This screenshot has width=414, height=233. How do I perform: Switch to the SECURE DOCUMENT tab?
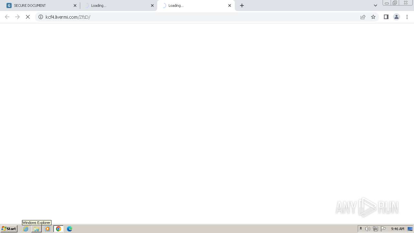tap(41, 6)
